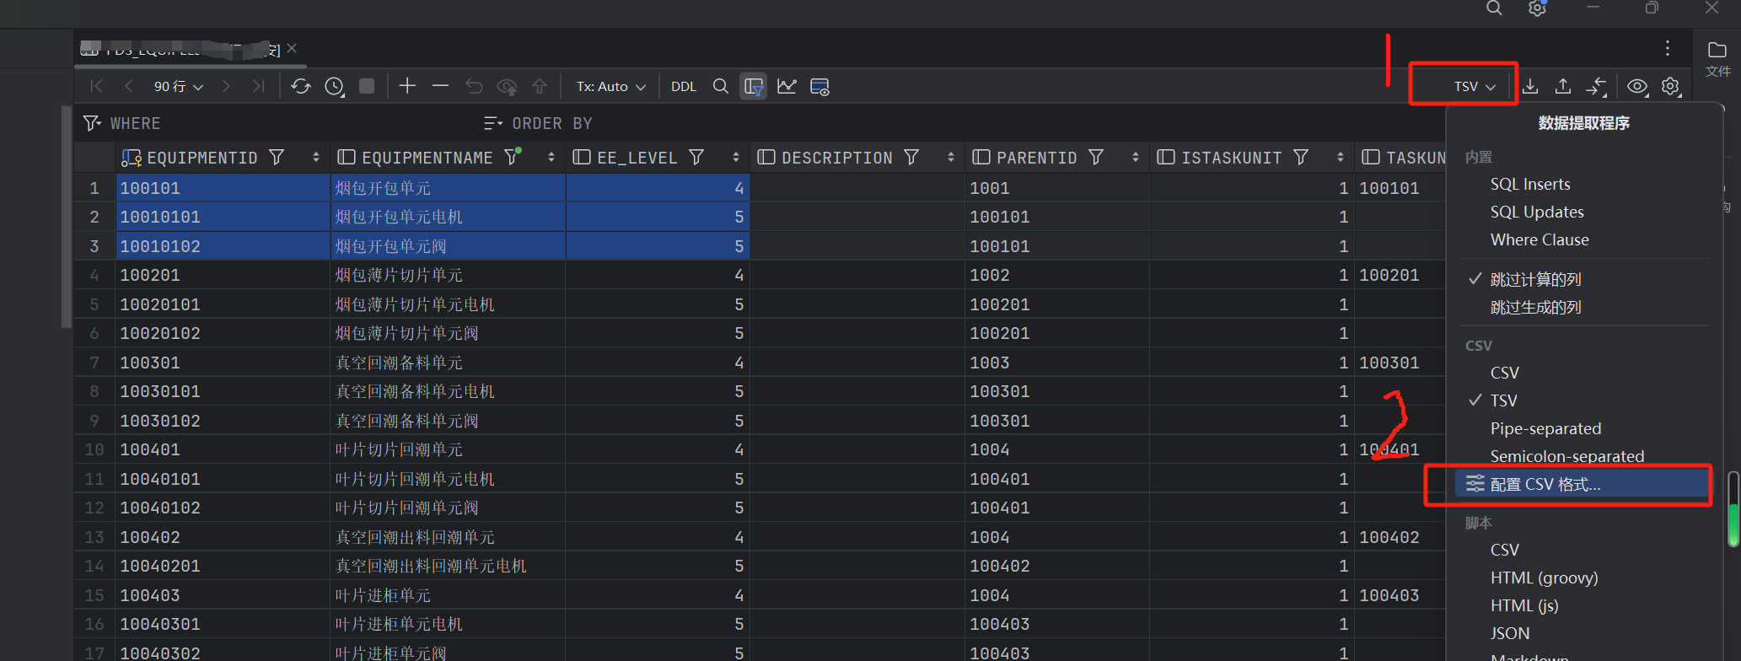The height and width of the screenshot is (661, 1741).
Task: Preview pending changes
Action: point(507,86)
